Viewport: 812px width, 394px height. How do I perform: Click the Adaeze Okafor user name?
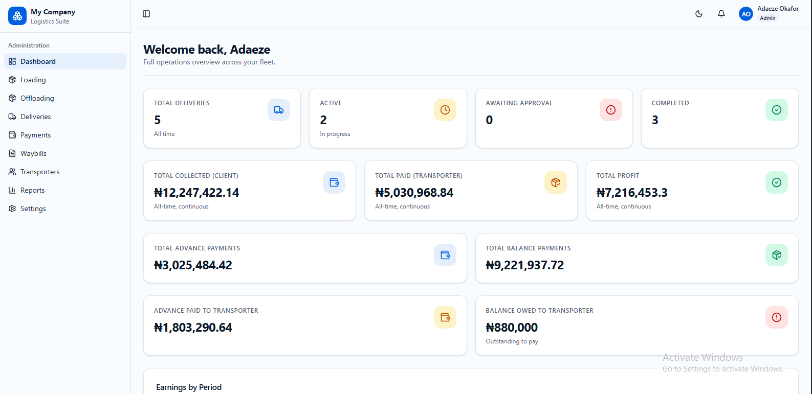pos(778,9)
